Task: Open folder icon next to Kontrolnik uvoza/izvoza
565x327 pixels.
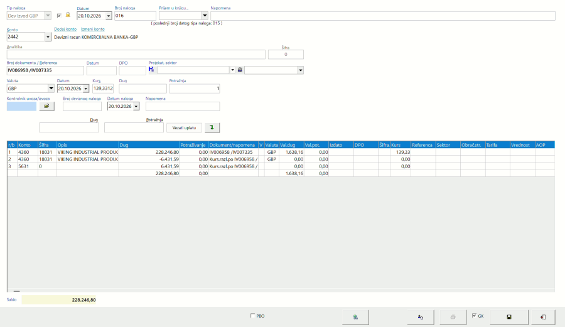Action: tap(46, 106)
